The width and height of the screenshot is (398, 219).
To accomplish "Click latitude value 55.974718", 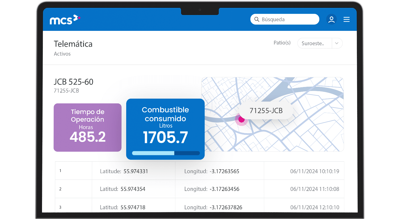I will point(133,207).
